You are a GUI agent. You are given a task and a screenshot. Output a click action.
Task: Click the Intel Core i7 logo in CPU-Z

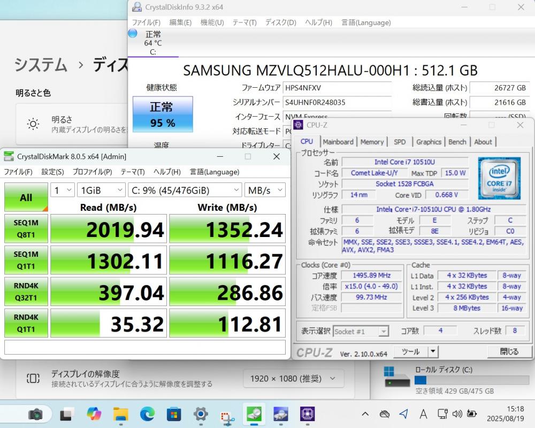point(499,178)
